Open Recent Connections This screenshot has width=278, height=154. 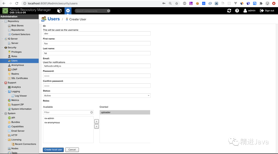coord(25,144)
